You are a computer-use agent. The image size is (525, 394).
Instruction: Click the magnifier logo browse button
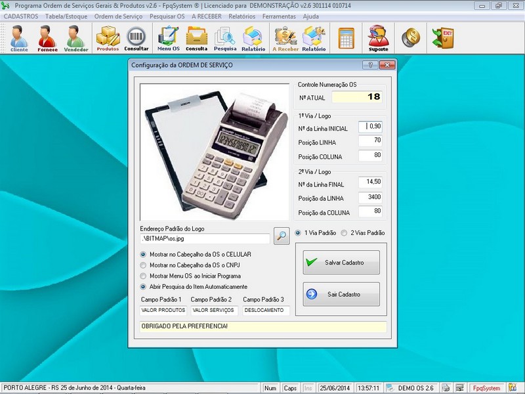[x=282, y=236]
